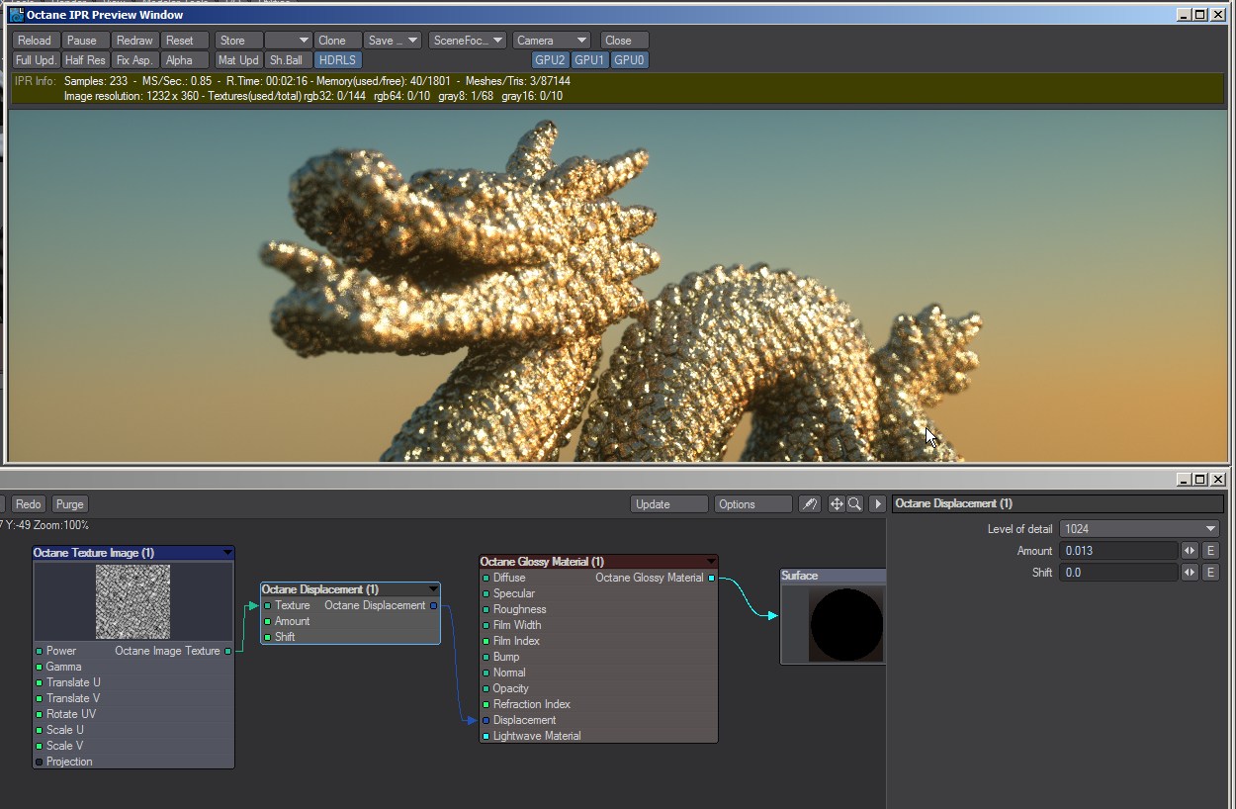Disable the GPU0 device toggle

coord(629,60)
